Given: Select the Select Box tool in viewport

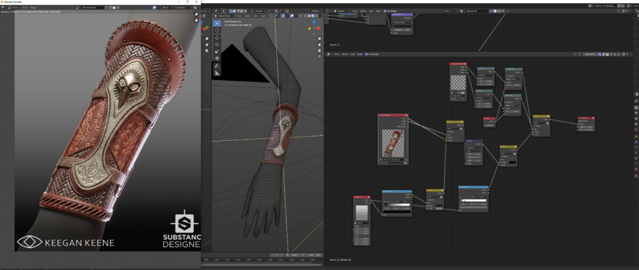Looking at the screenshot, I should [x=217, y=23].
